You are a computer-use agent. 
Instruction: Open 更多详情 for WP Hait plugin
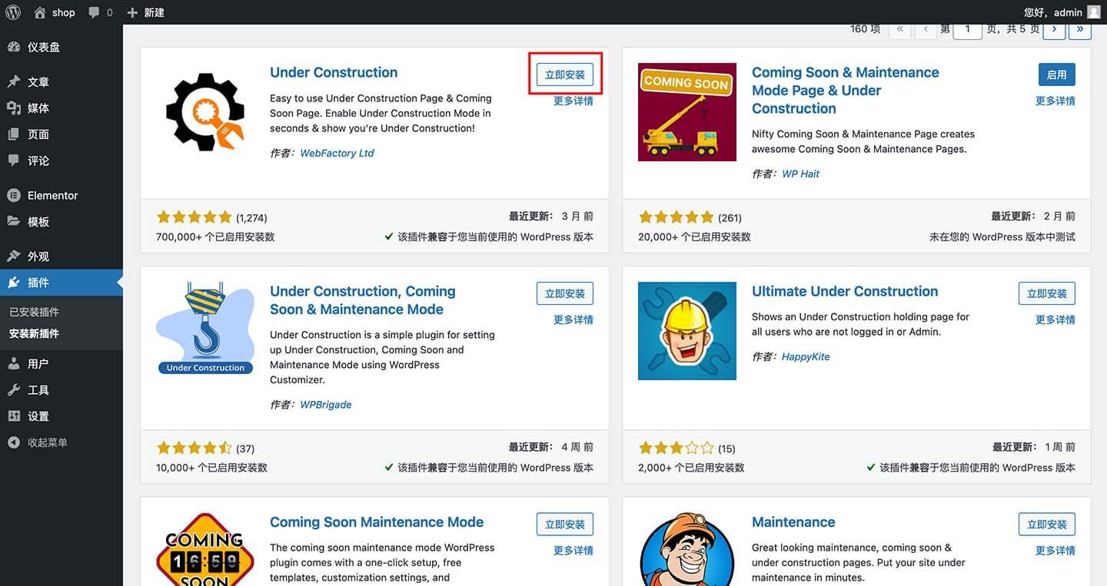click(1055, 101)
